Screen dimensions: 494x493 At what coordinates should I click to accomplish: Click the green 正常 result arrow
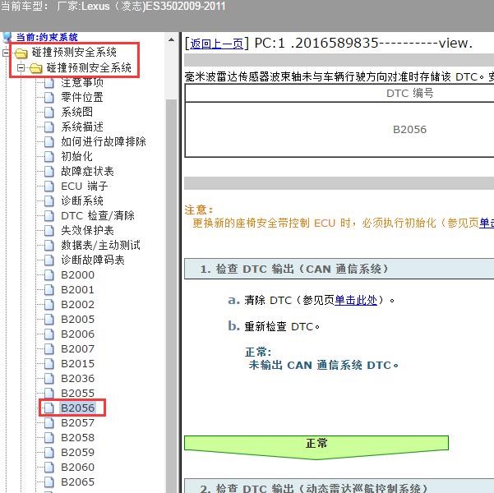316,447
